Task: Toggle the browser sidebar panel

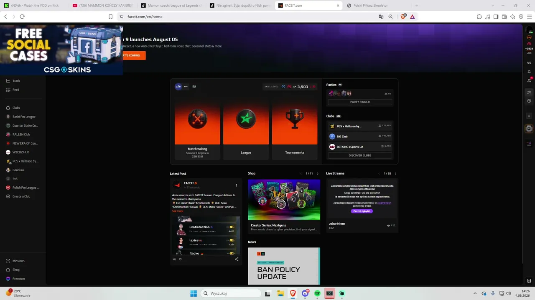Action: click(x=496, y=17)
